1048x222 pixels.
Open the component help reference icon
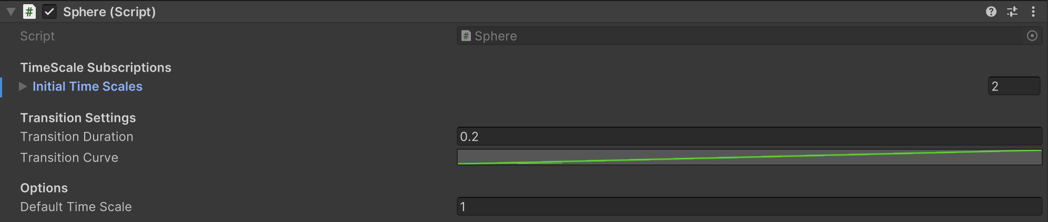pyautogui.click(x=991, y=12)
